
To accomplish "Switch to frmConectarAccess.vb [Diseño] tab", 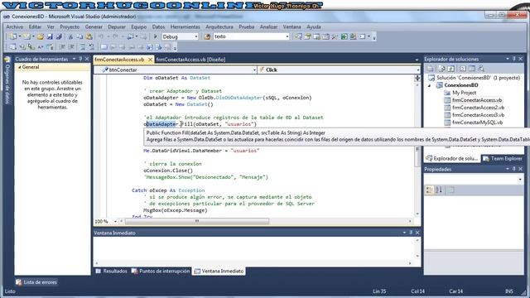I will coord(190,60).
